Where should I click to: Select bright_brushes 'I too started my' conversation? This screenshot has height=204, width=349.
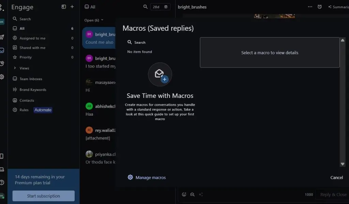click(99, 62)
